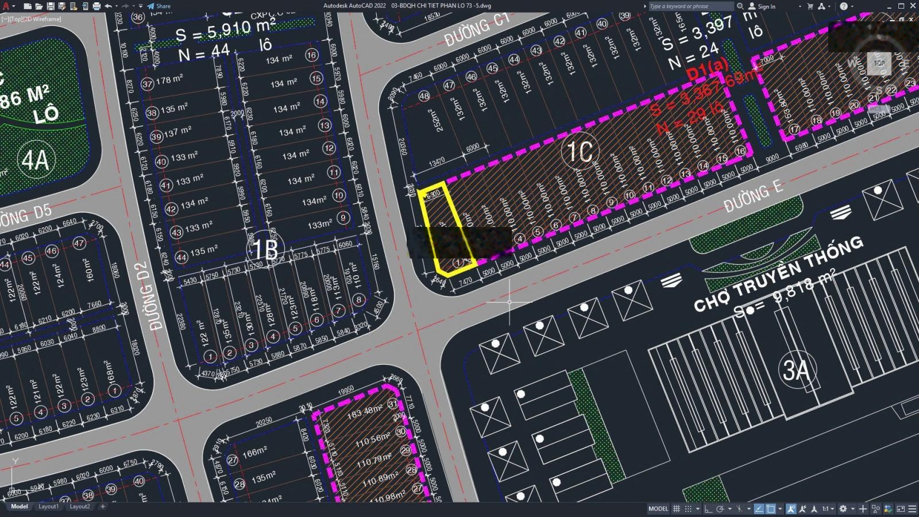Click the Undo arrow icon
Viewport: 919px width, 517px height.
tap(108, 6)
